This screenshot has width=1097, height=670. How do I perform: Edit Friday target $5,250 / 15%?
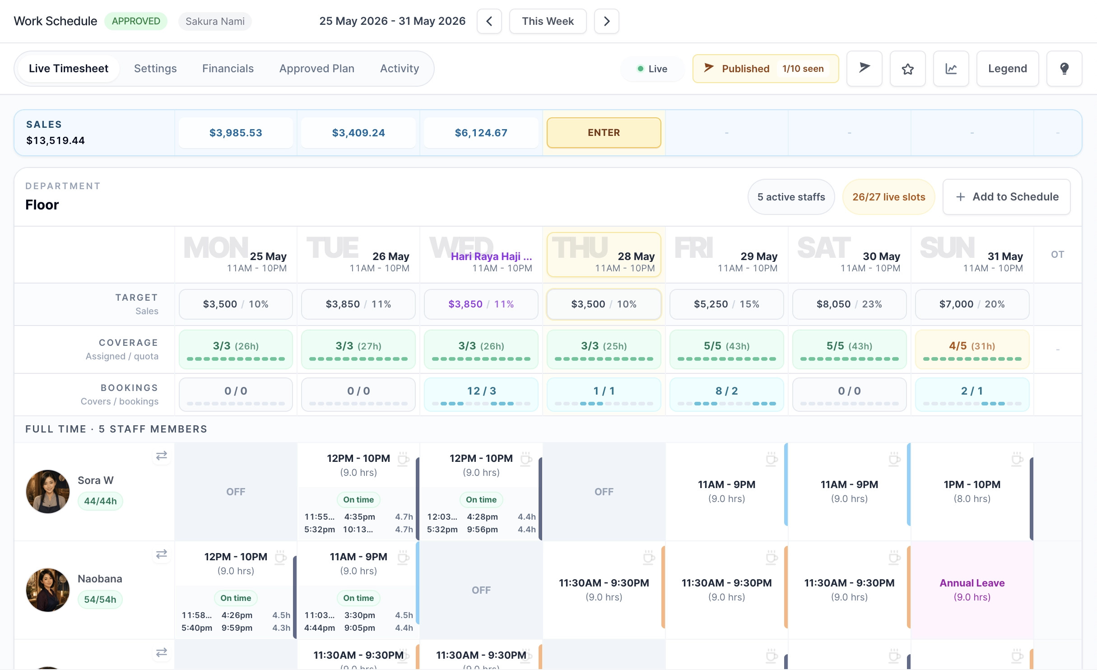pos(726,304)
